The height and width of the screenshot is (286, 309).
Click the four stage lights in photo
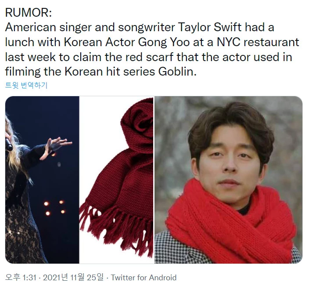54,208
